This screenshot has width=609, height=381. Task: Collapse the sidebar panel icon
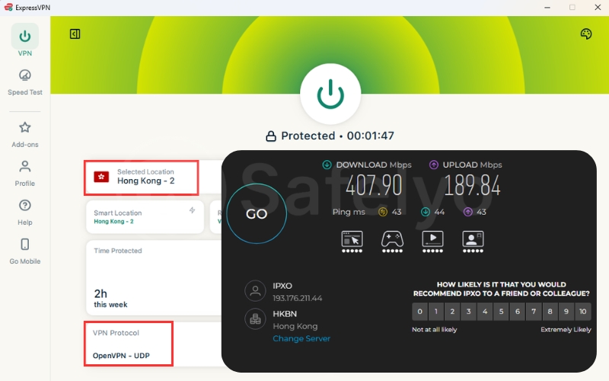(75, 34)
